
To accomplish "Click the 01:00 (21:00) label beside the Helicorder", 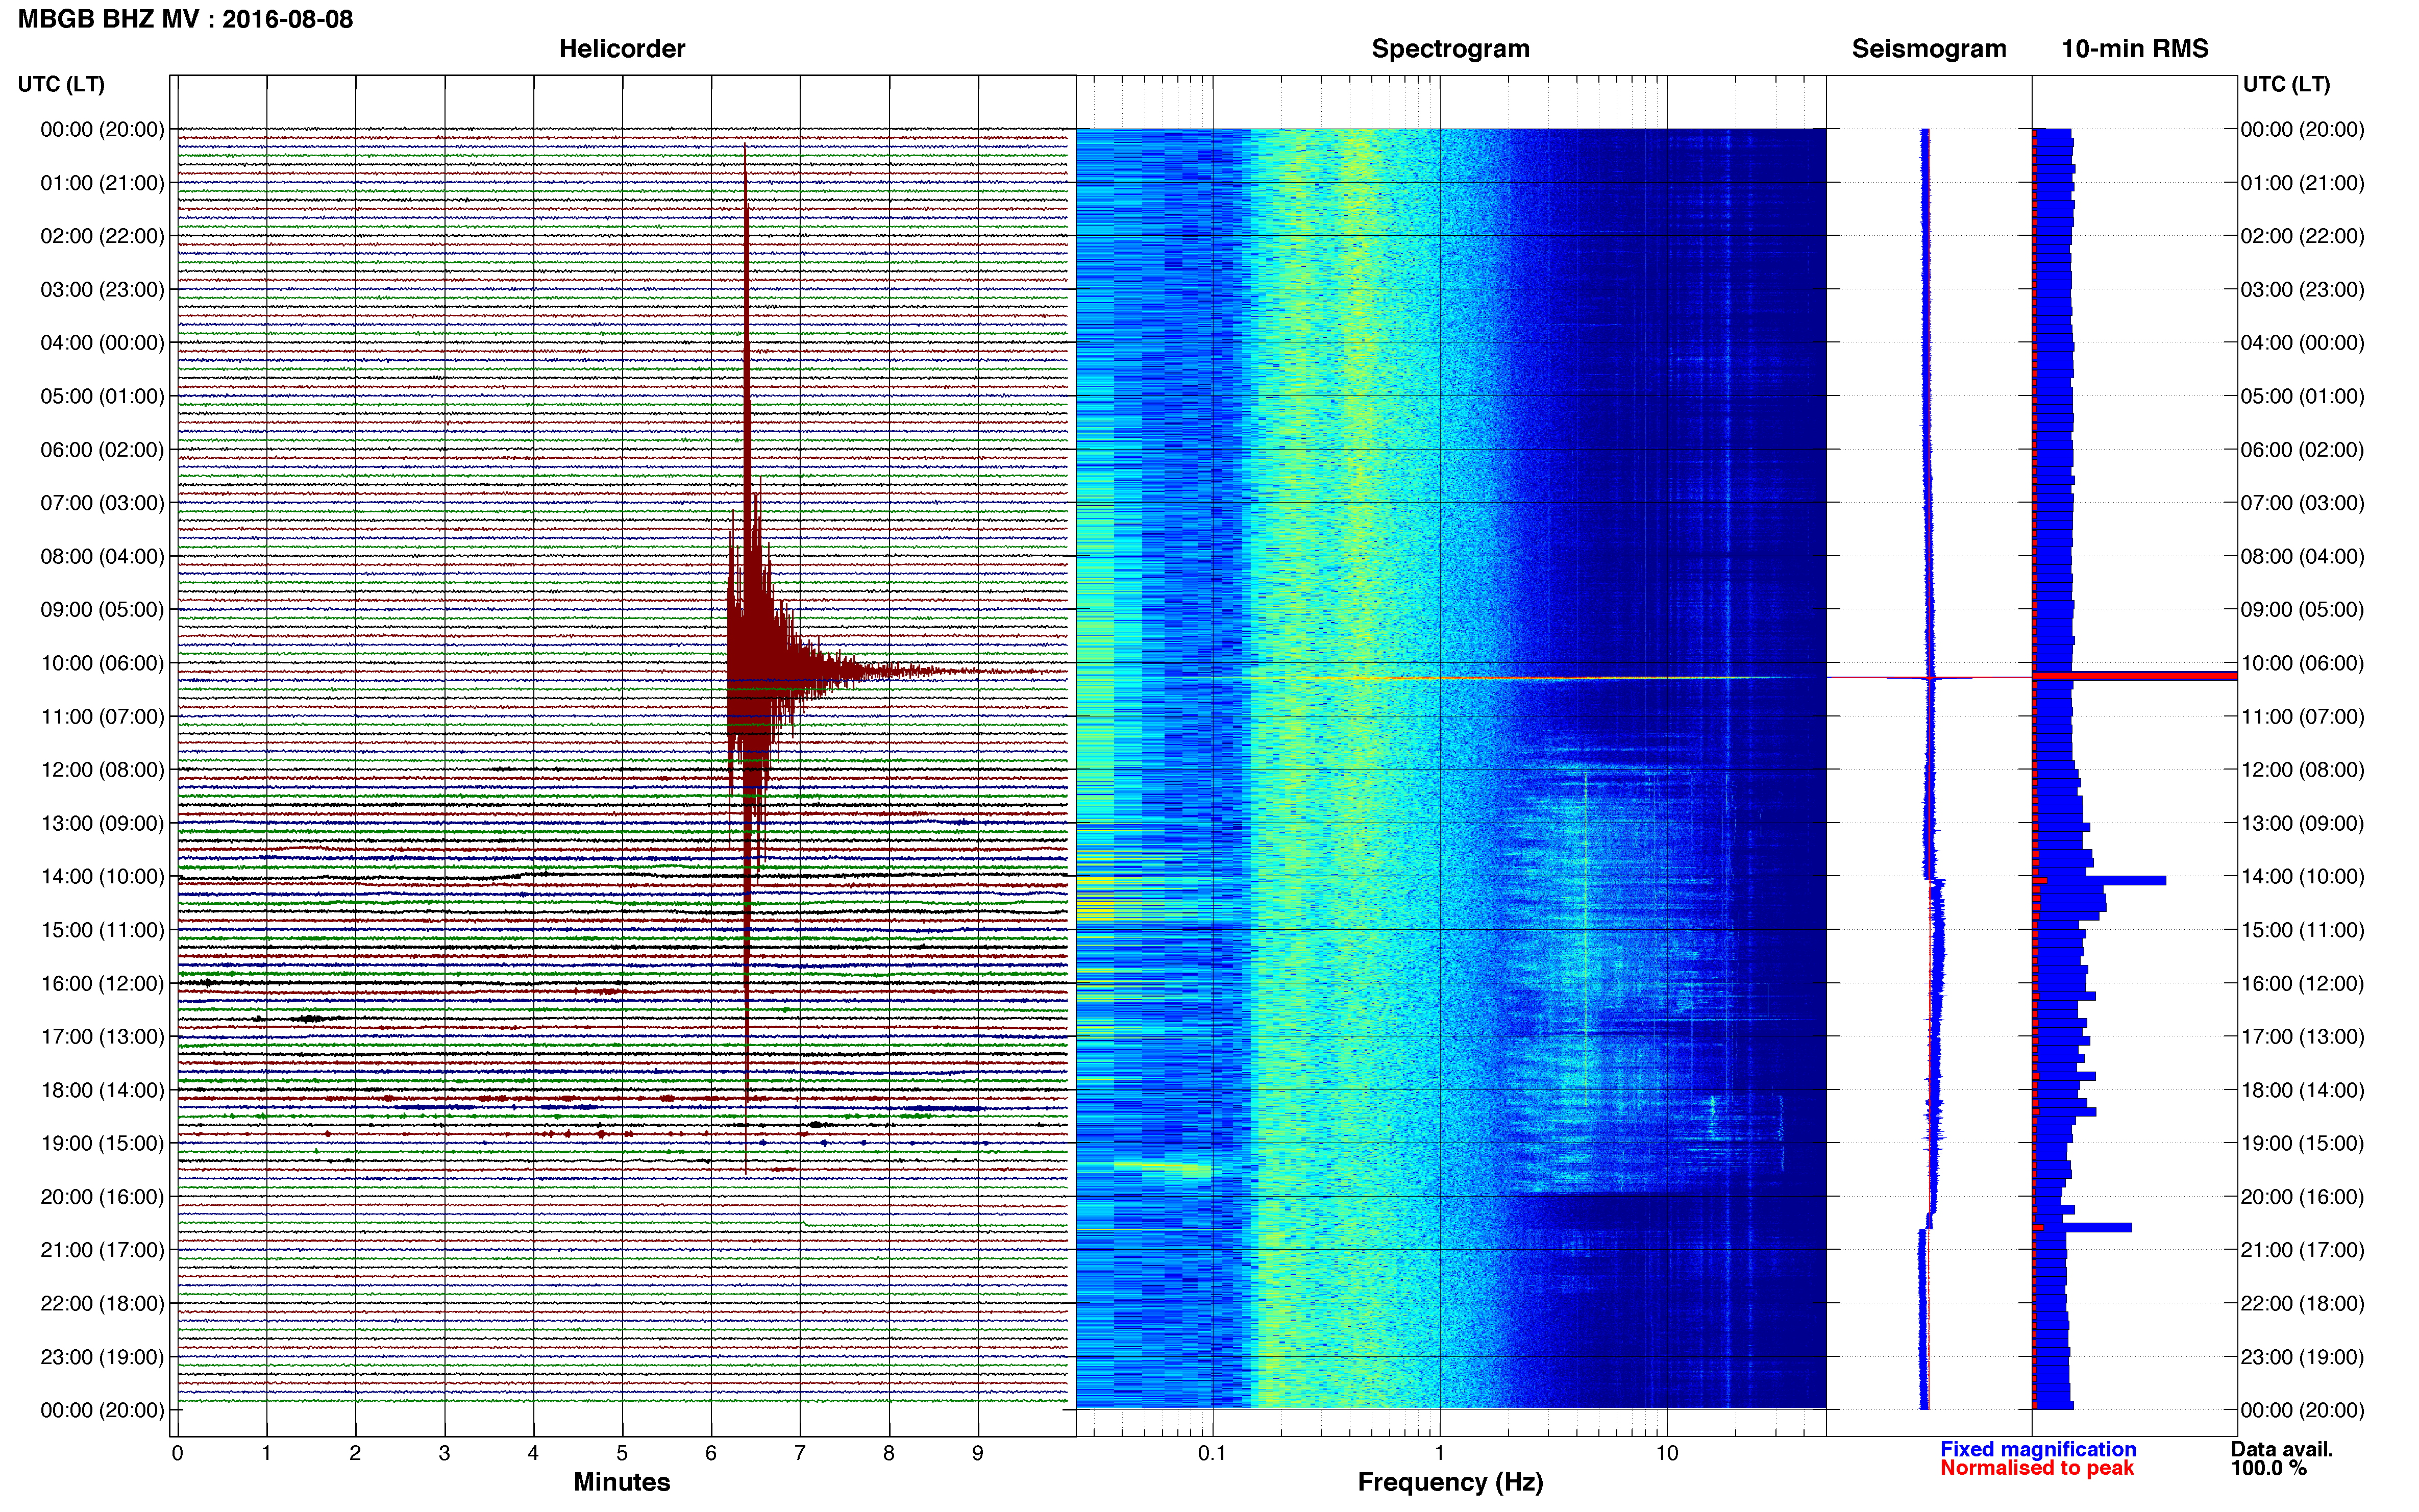I will click(x=102, y=183).
